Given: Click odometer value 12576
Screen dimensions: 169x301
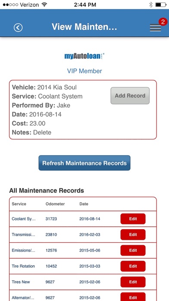Looking at the screenshot, I should [51, 250].
